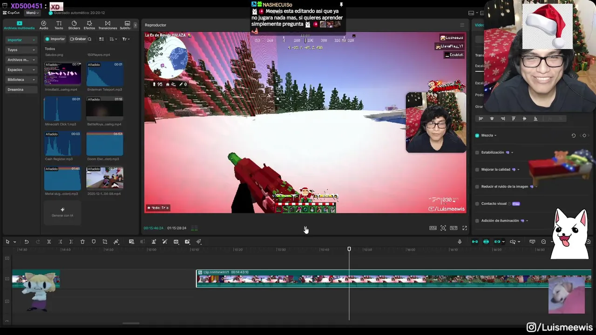Image resolution: width=596 pixels, height=335 pixels.
Task: Set preview quality with the Alta icon
Action: pos(433,228)
